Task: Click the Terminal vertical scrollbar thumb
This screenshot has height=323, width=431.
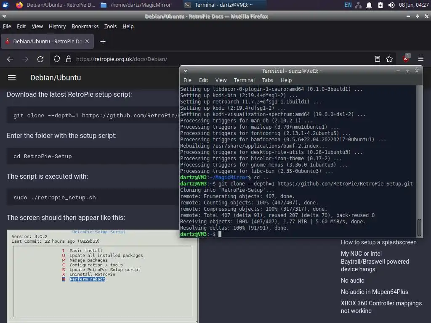Action: pyautogui.click(x=419, y=228)
